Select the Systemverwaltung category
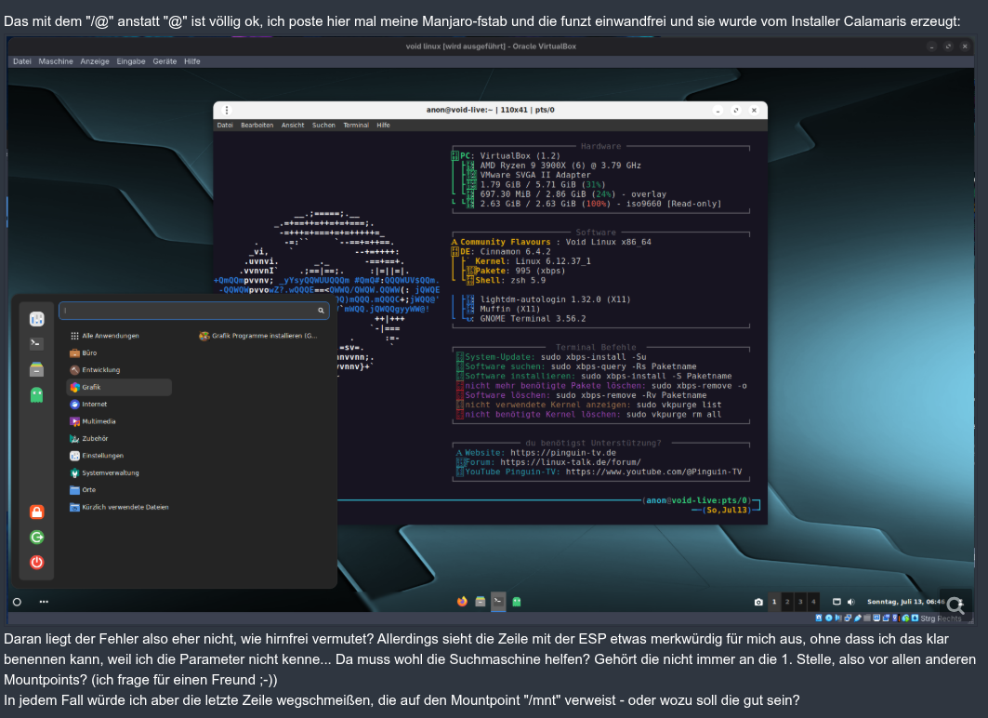Screen dimensions: 988x718 [110, 472]
